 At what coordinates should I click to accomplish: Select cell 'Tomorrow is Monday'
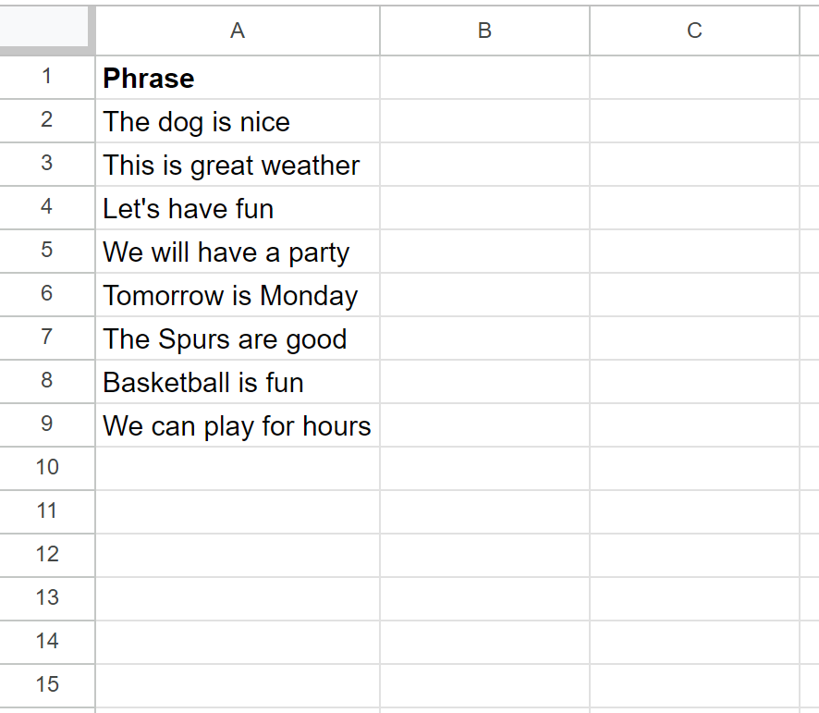(238, 294)
